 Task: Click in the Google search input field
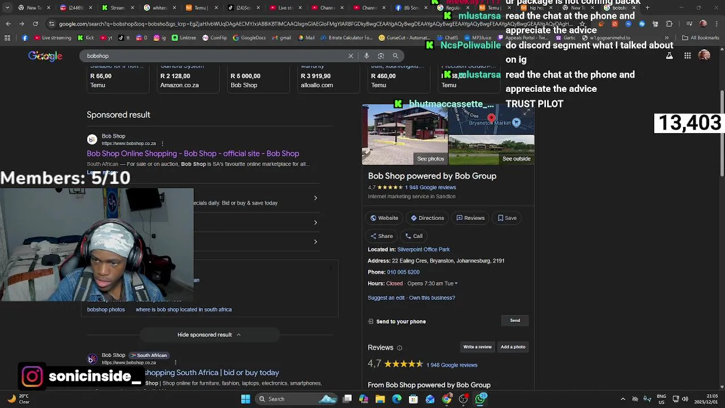(212, 56)
